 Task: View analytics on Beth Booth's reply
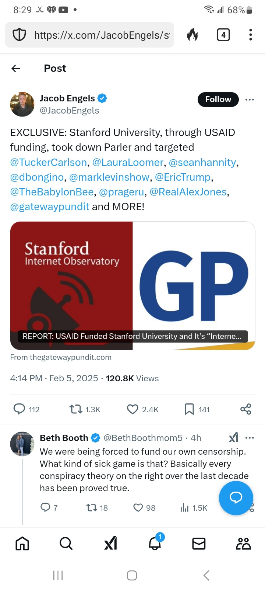184,508
